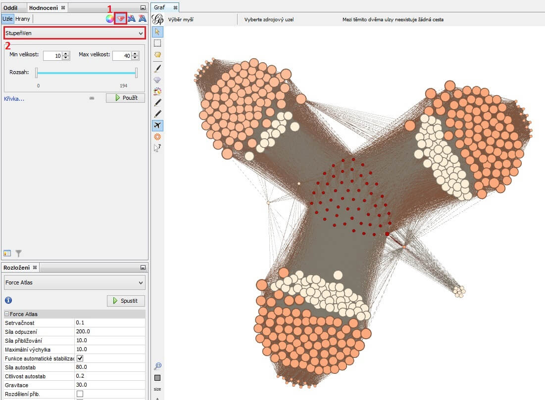Open the Křivka... link
Screen dimensions: 545x400
pos(14,99)
